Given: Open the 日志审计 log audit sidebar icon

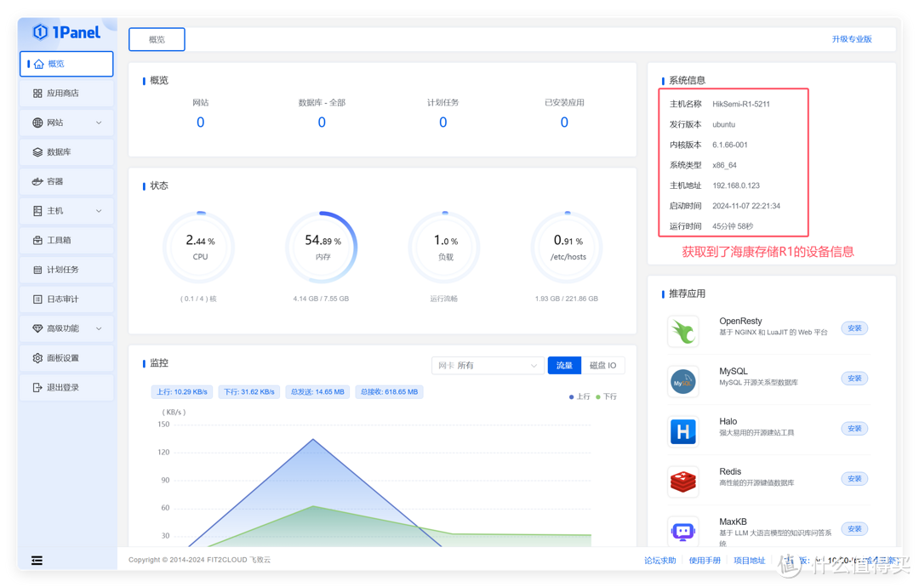Looking at the screenshot, I should coord(37,299).
